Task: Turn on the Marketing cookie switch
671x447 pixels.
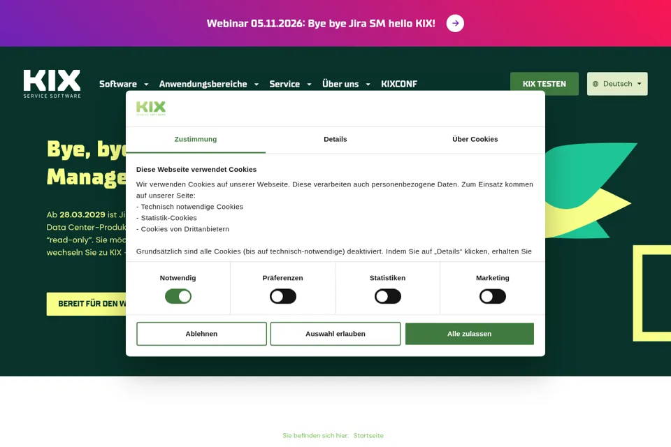Action: pos(493,296)
